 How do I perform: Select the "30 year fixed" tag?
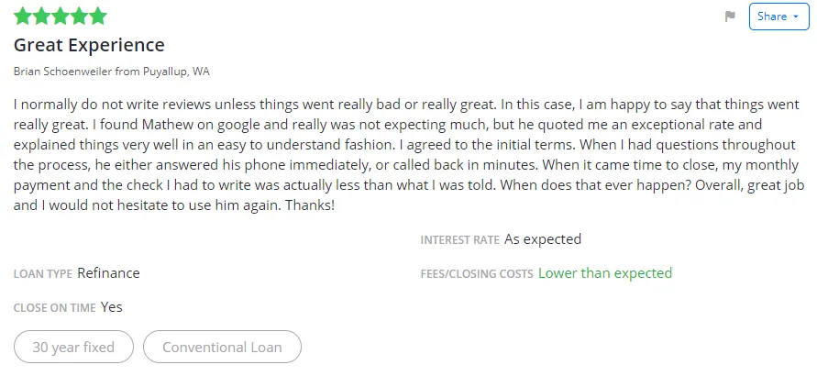pyautogui.click(x=73, y=348)
